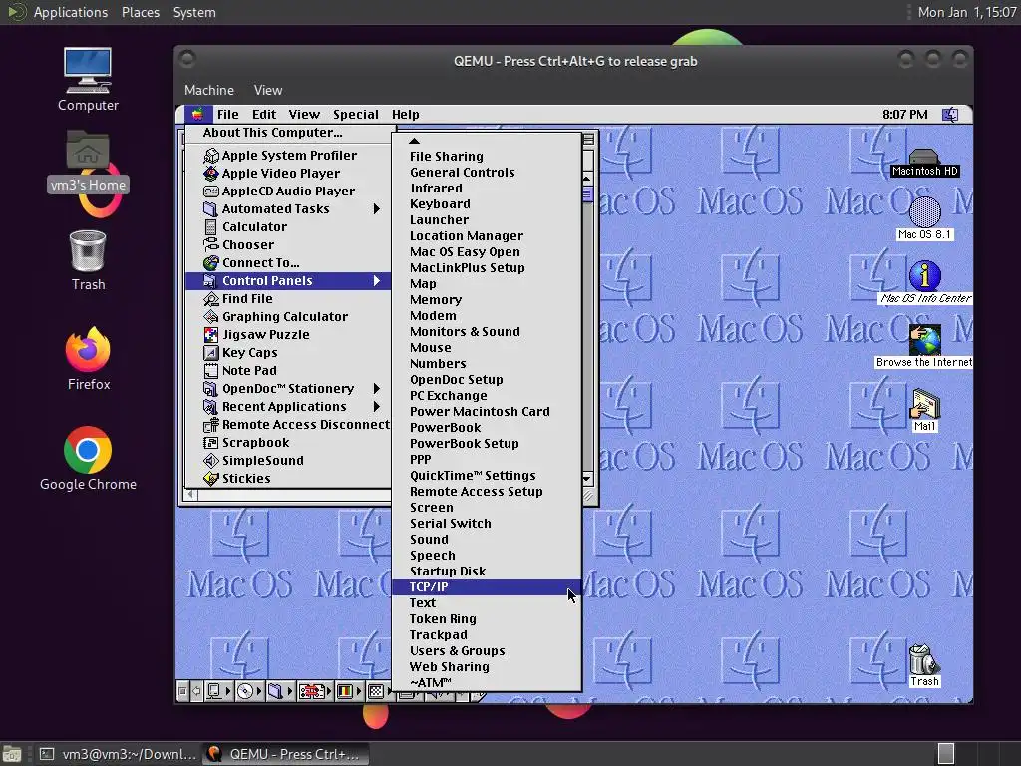Expand Recent Applications submenu arrow
1021x766 pixels.
pos(376,407)
